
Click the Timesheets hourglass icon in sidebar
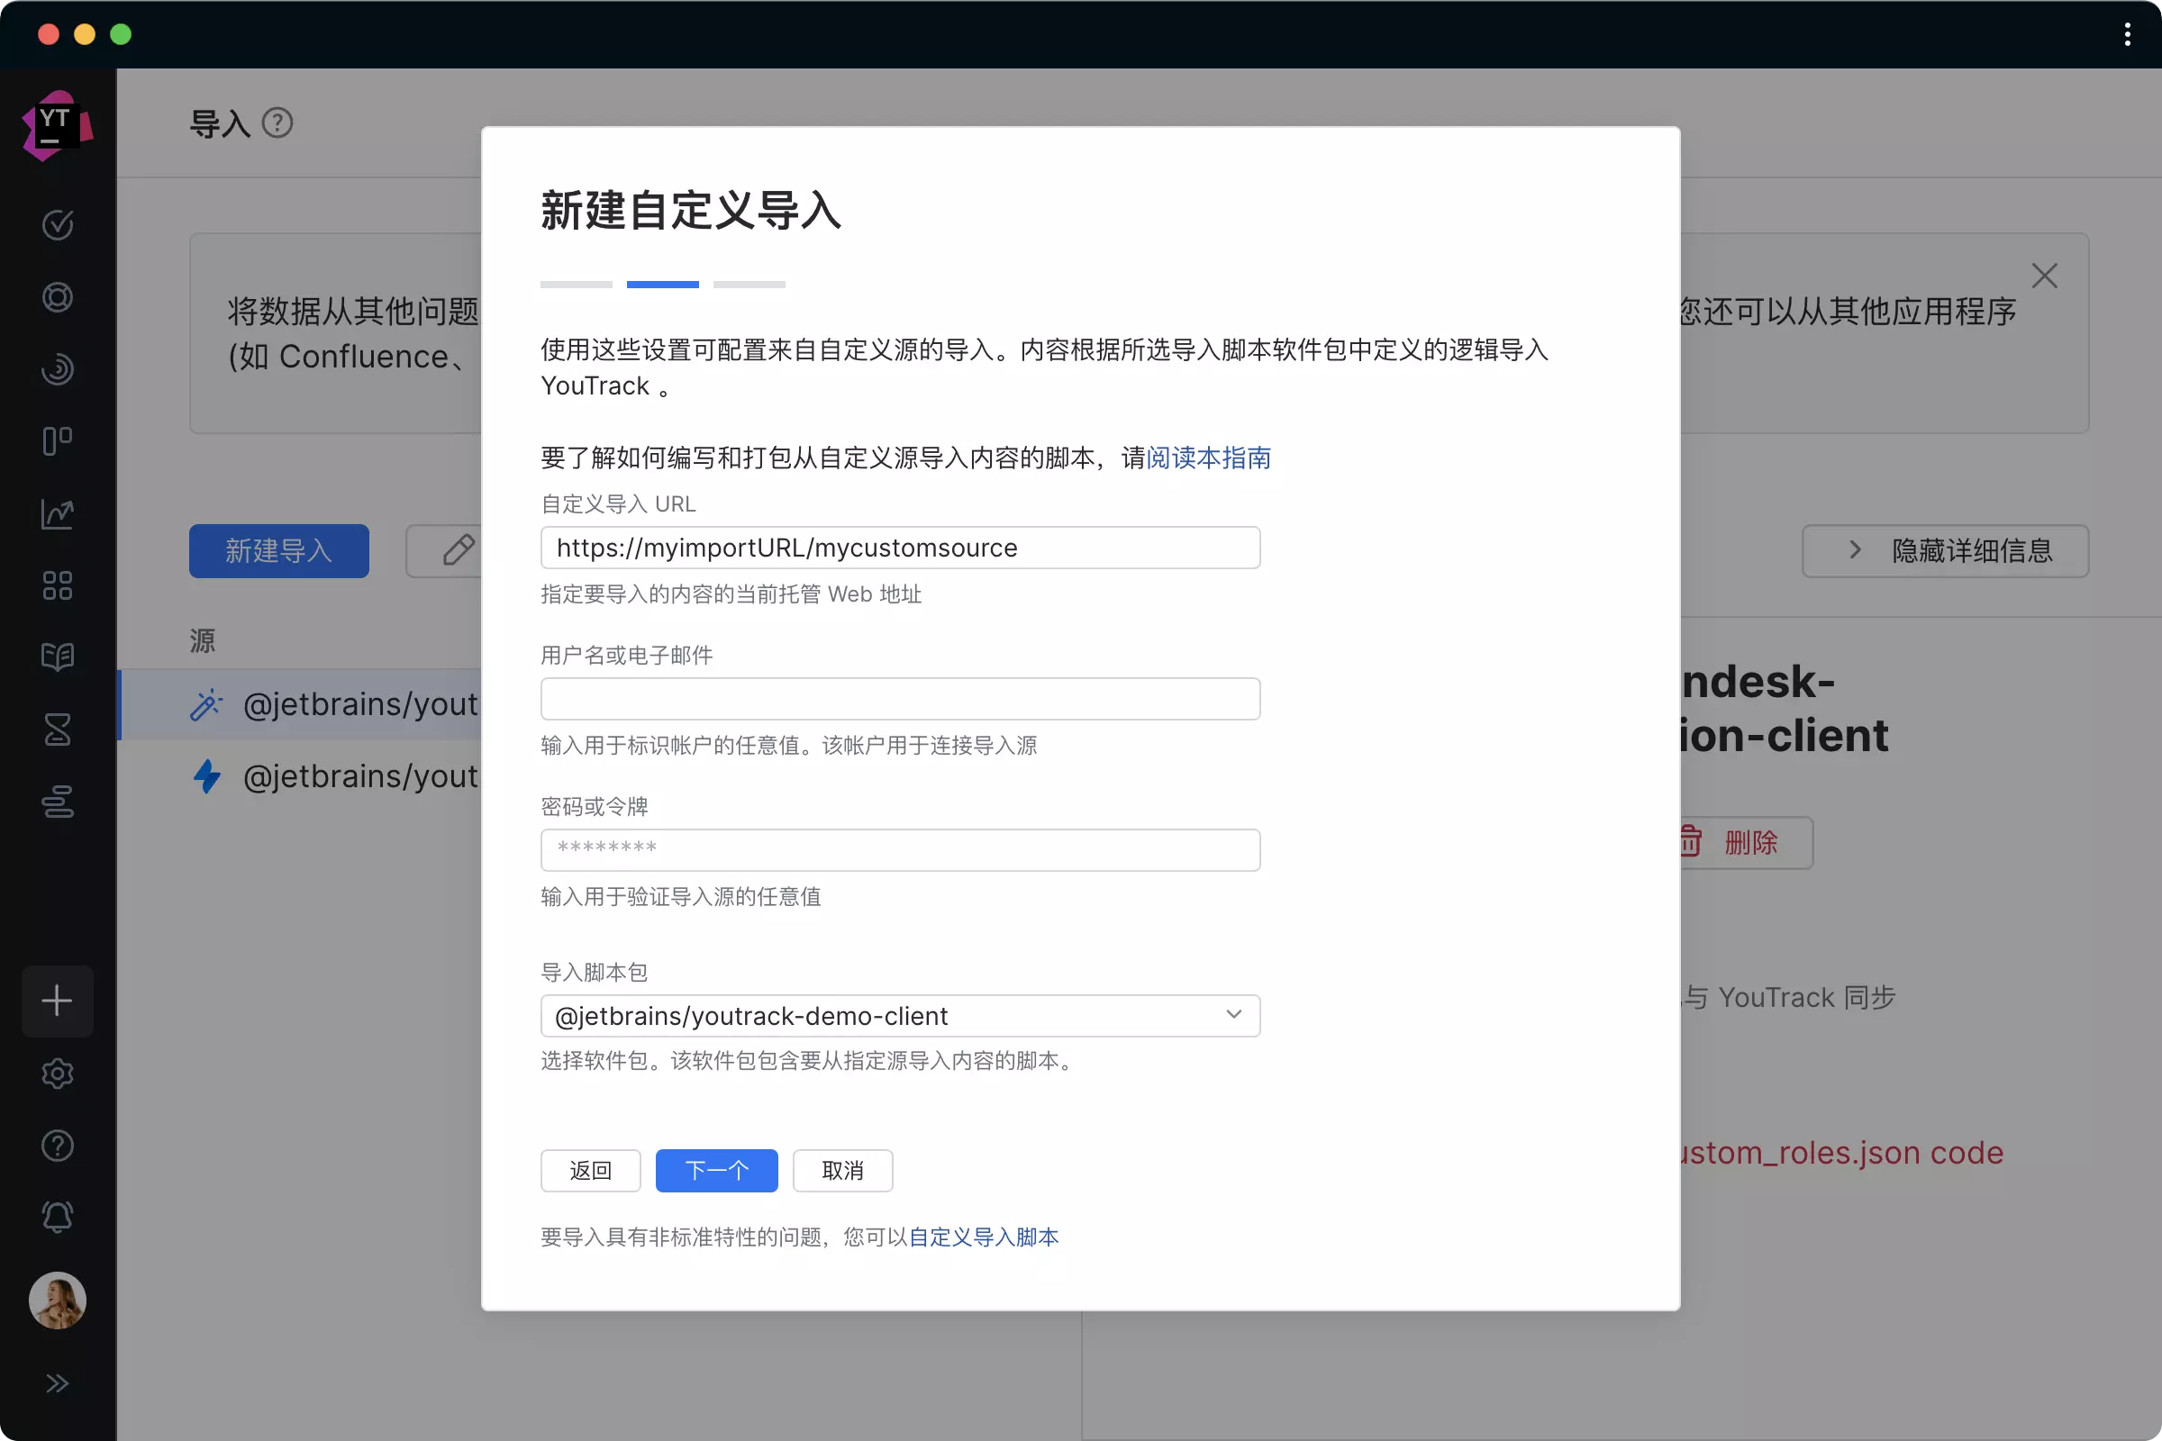(57, 730)
